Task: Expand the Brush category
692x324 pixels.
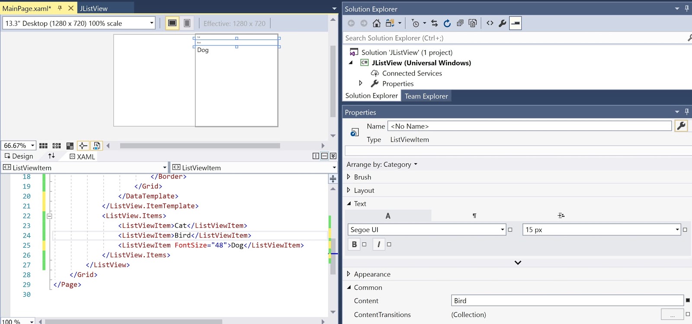Action: coord(349,177)
